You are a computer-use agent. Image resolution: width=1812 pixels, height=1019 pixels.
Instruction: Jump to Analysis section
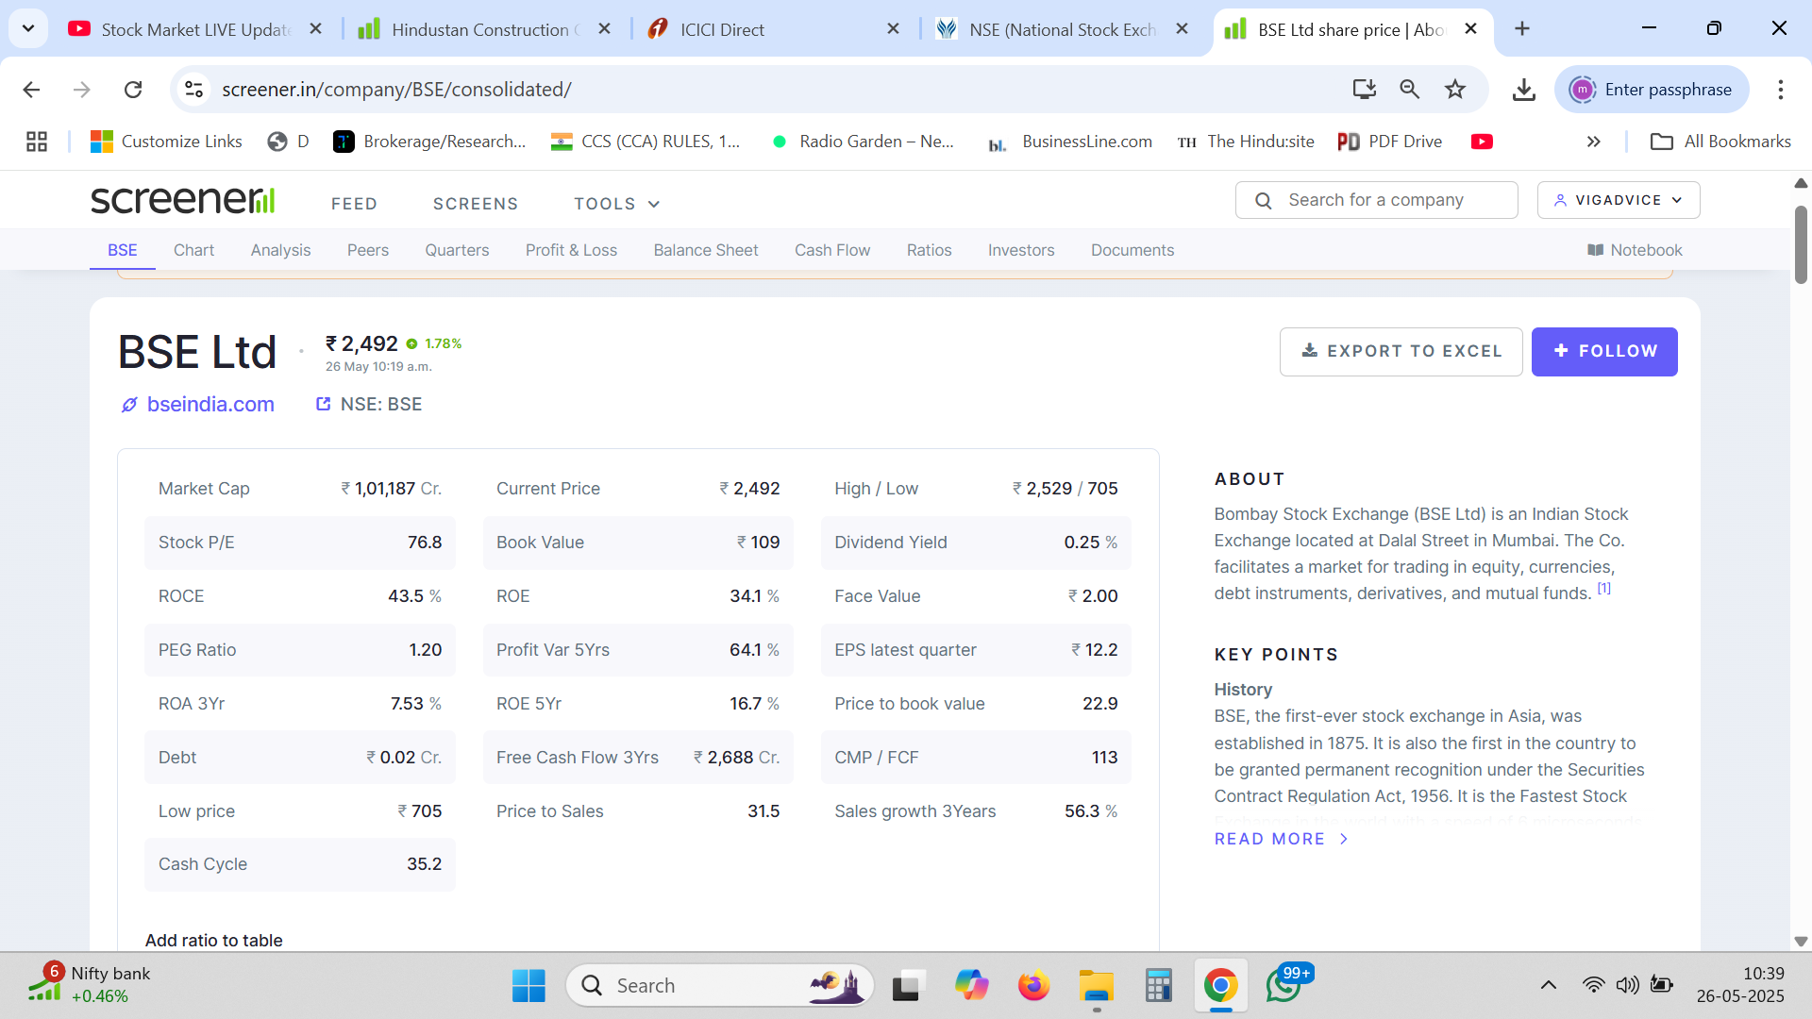pyautogui.click(x=280, y=250)
